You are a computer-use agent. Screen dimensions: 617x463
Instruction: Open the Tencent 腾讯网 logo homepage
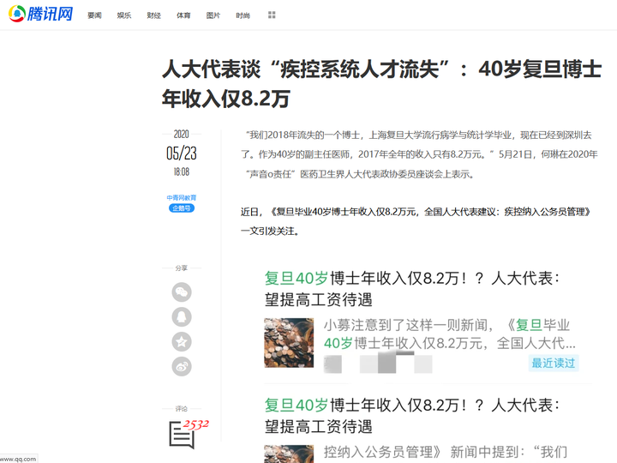tap(40, 15)
